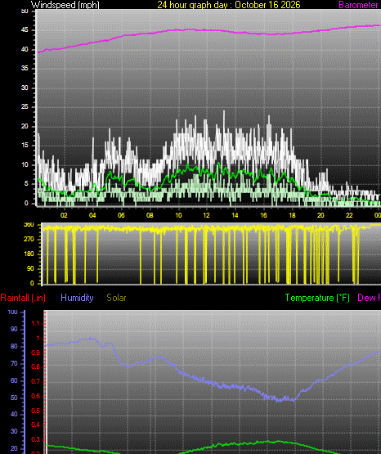Click the "Windspeed (mph)" title label
The image size is (381, 454).
click(65, 5)
